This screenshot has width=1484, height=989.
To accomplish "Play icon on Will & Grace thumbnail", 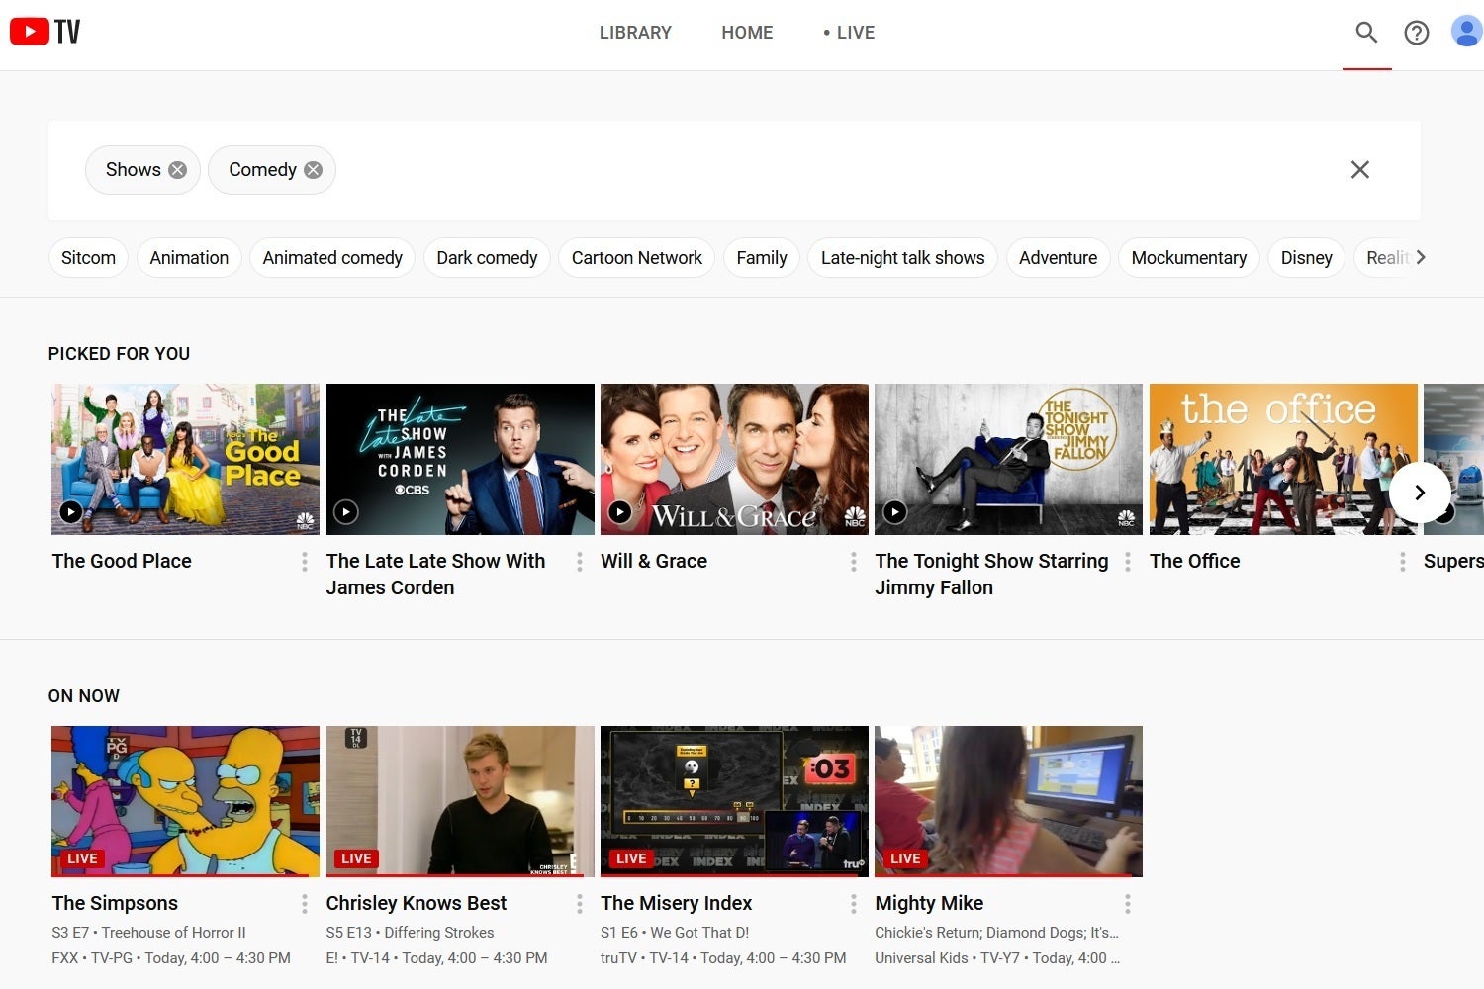I will pos(619,512).
